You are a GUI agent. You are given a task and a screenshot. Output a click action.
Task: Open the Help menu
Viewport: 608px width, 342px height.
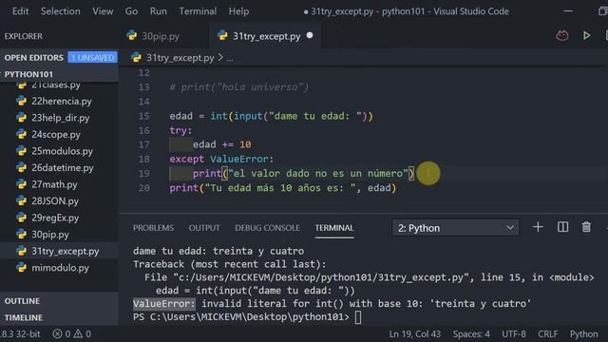tap(238, 11)
